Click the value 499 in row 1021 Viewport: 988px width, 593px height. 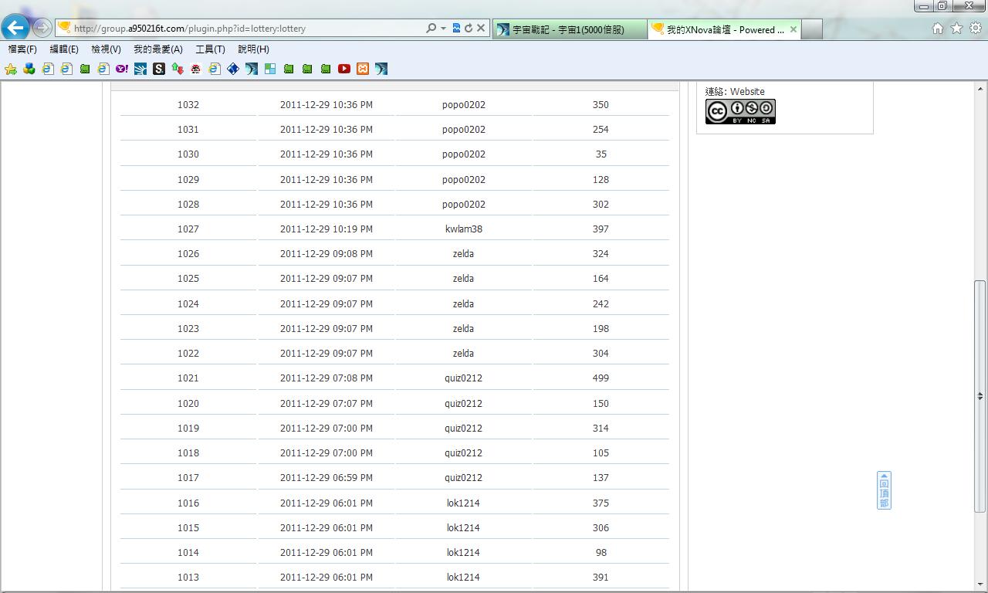pyautogui.click(x=601, y=378)
